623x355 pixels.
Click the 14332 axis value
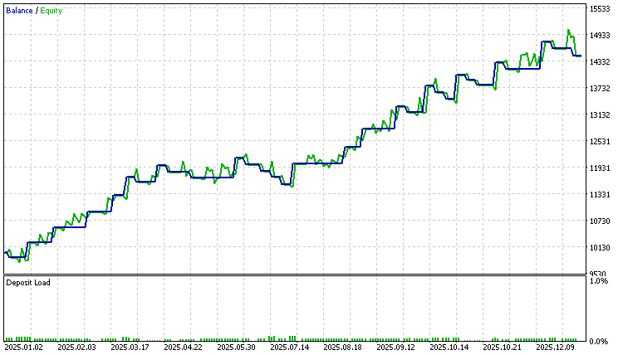point(600,62)
